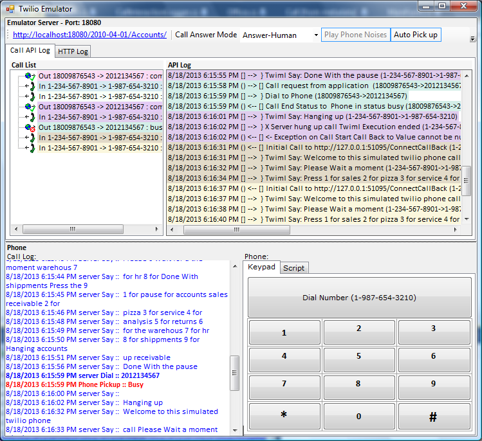Image resolution: width=482 pixels, height=441 pixels.
Task: Expand the toolbar overflow arrow at the right edge
Action: tap(472, 39)
